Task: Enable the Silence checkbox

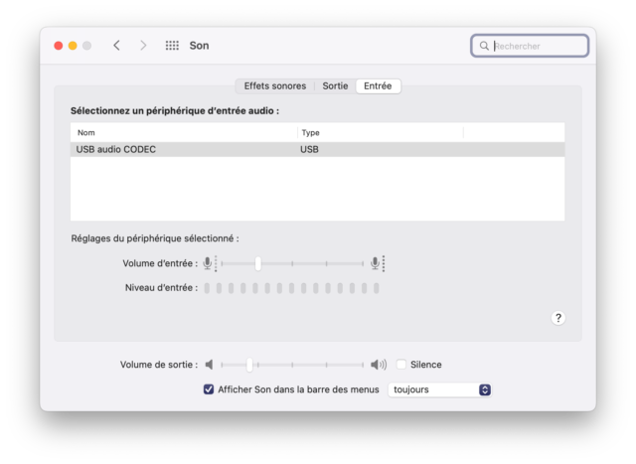Action: click(401, 365)
